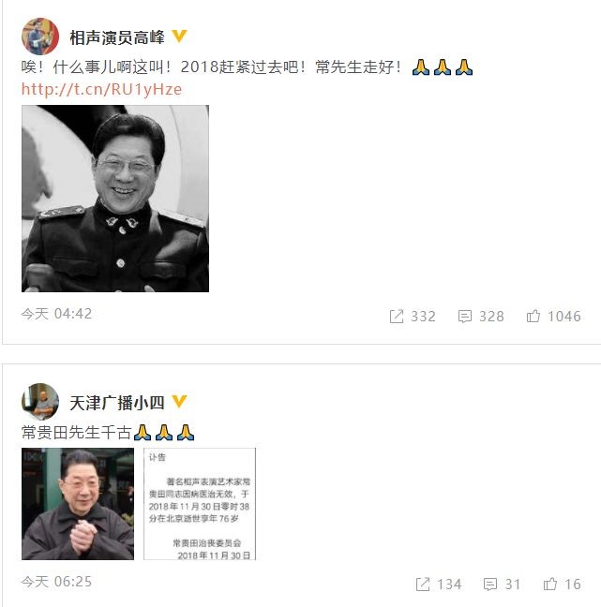Open the color photo of man clasping hands
Viewport: 601px width, 607px height.
click(x=78, y=504)
